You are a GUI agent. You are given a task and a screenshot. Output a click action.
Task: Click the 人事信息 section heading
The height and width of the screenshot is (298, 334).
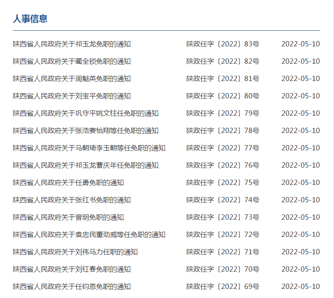coord(30,19)
